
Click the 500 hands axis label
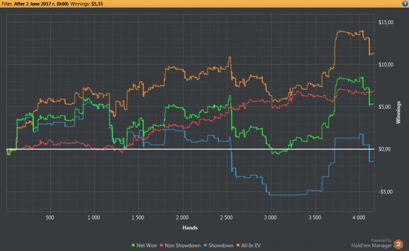tap(50, 218)
